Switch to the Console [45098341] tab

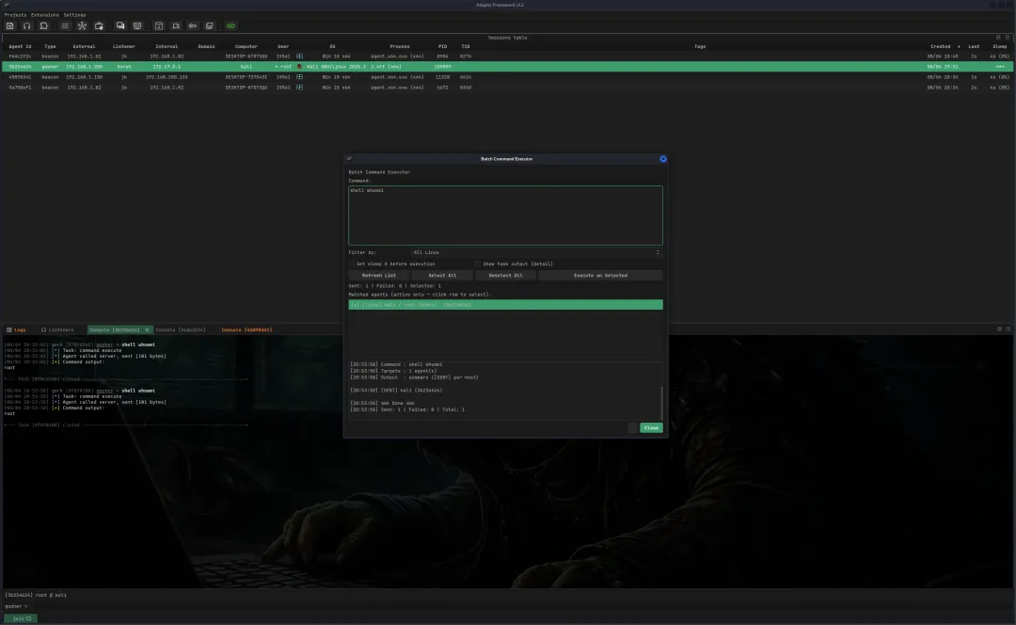coord(246,330)
